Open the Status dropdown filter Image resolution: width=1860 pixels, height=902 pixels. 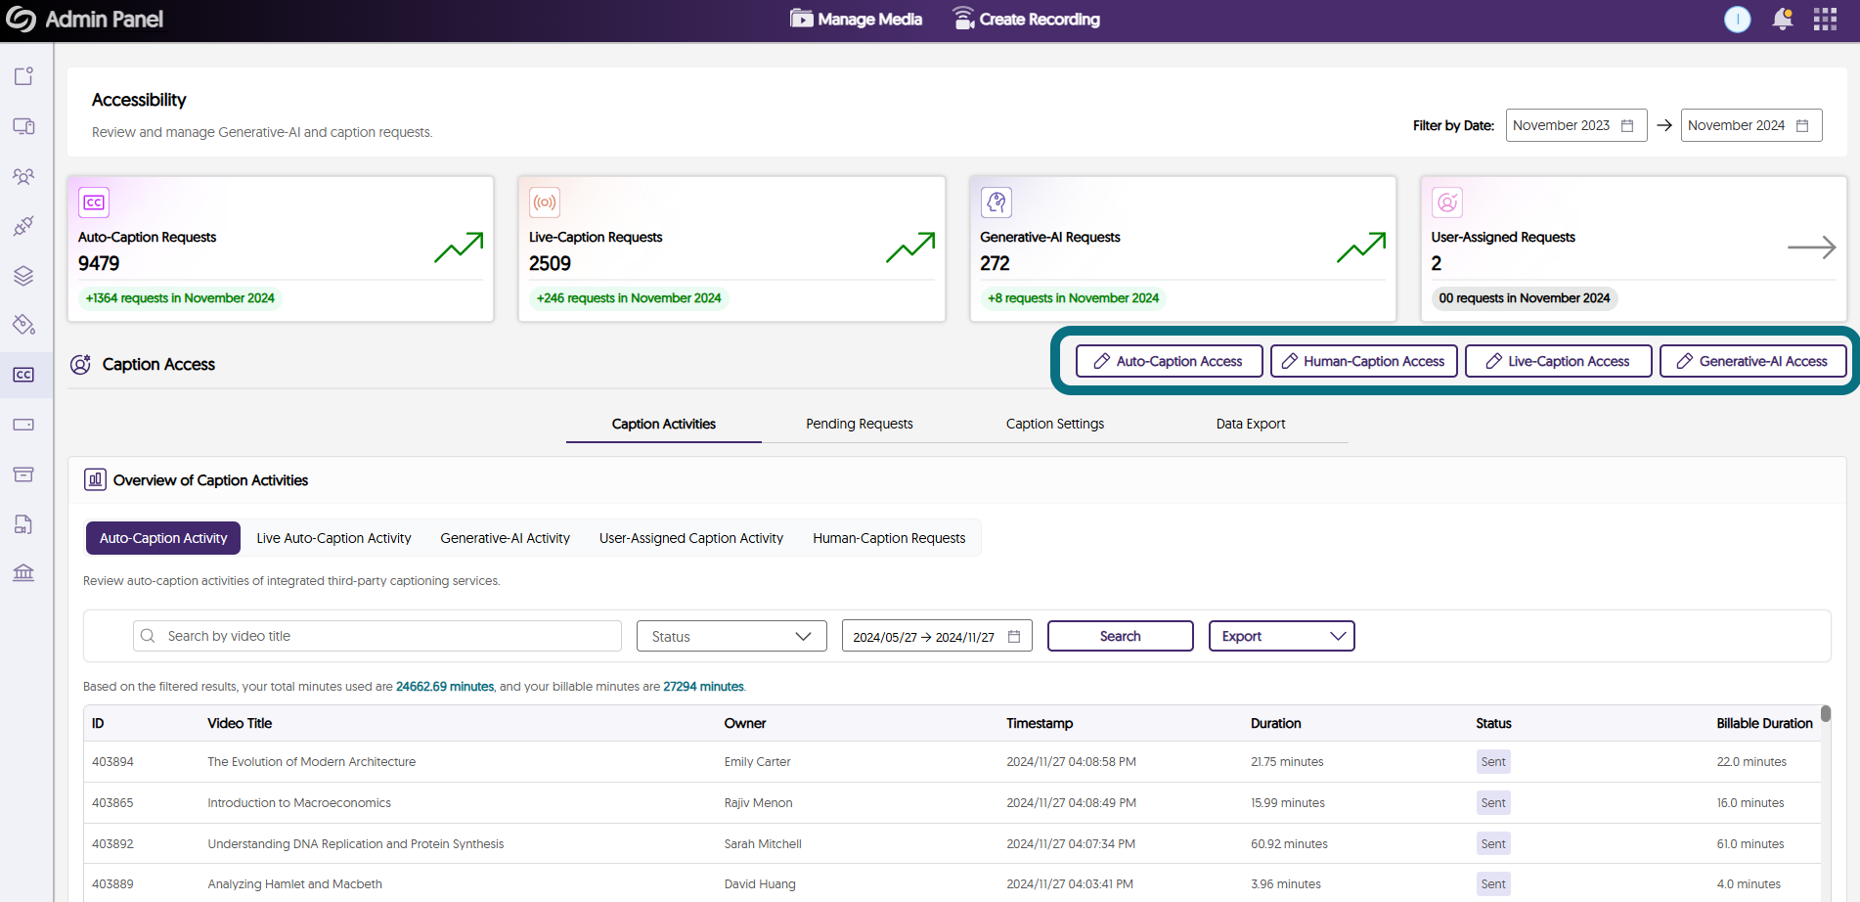click(731, 636)
